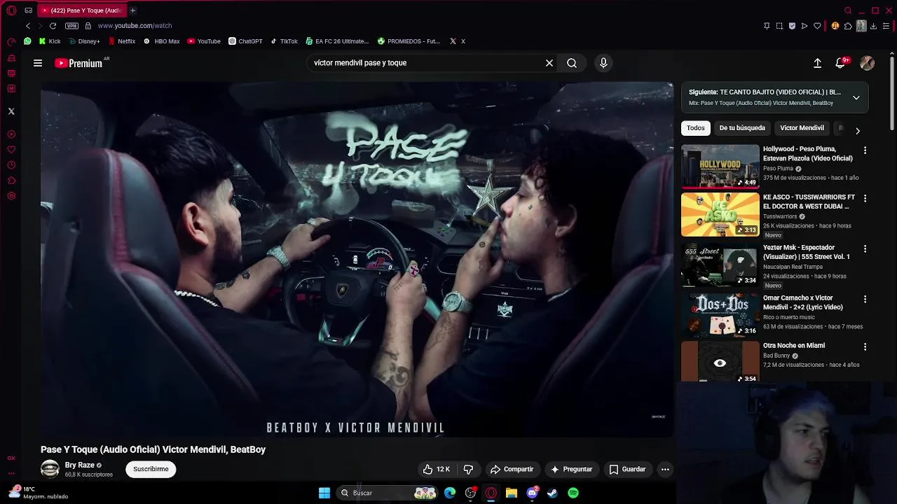
Task: Open the ChatGPT bookmark
Action: (x=245, y=41)
